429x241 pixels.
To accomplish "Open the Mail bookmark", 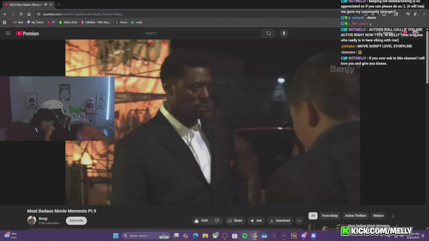I will (18, 22).
